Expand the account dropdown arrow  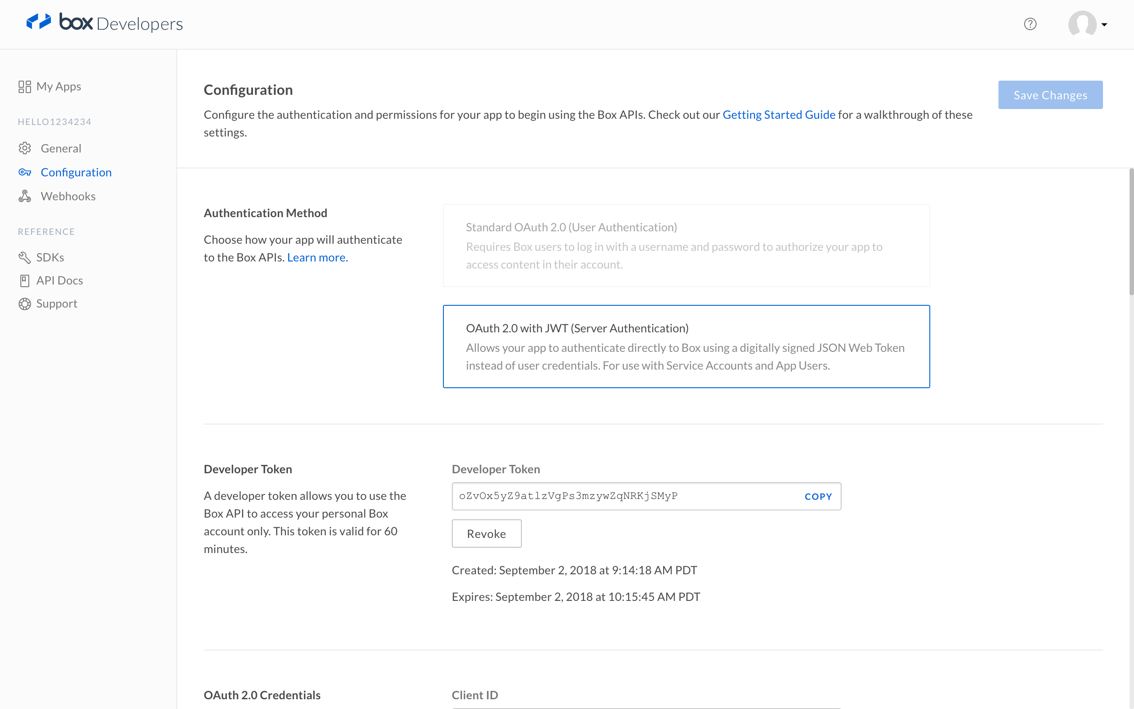[1104, 25]
